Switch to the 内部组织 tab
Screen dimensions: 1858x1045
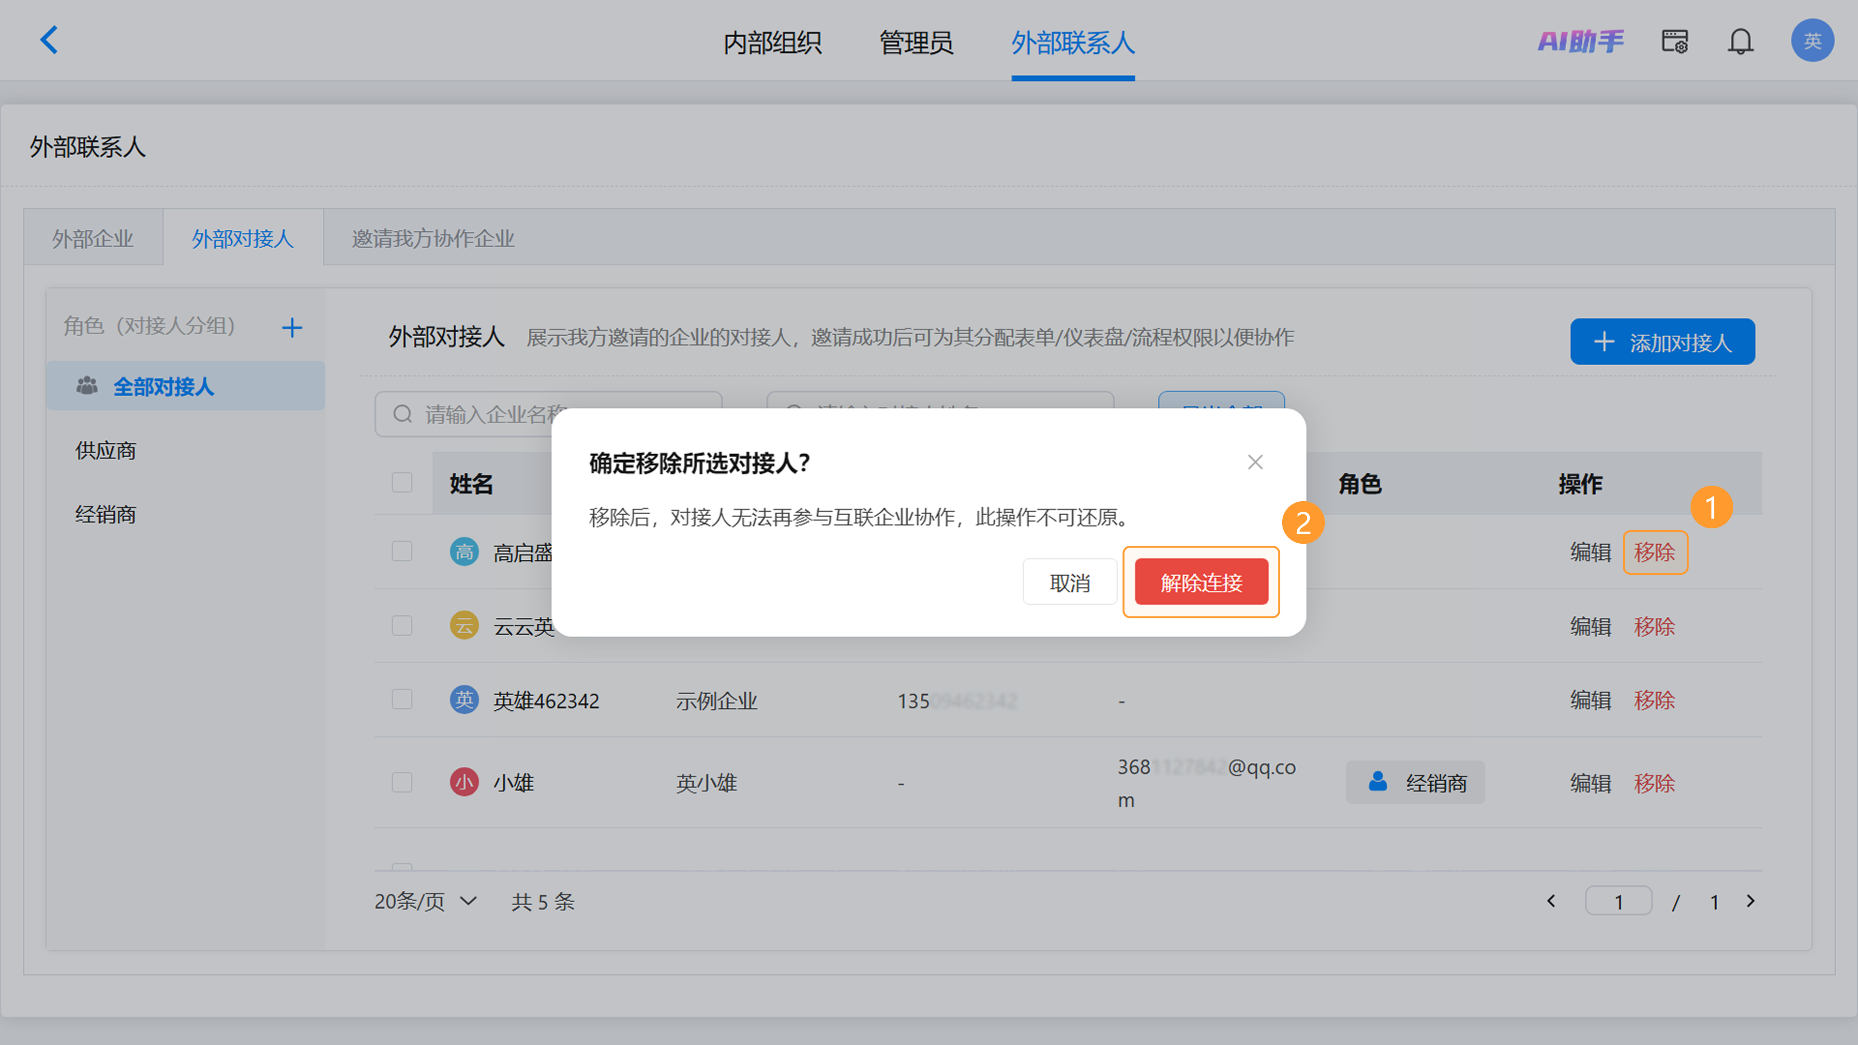[773, 43]
